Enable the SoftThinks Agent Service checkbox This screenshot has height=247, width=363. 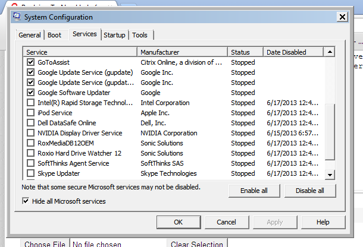(x=30, y=163)
